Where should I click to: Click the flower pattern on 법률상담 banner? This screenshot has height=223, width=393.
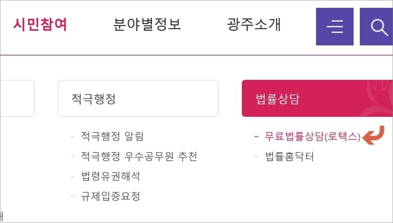pos(378,98)
